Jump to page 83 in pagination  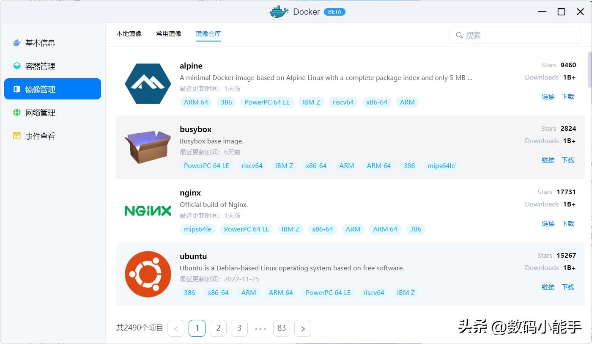point(282,328)
